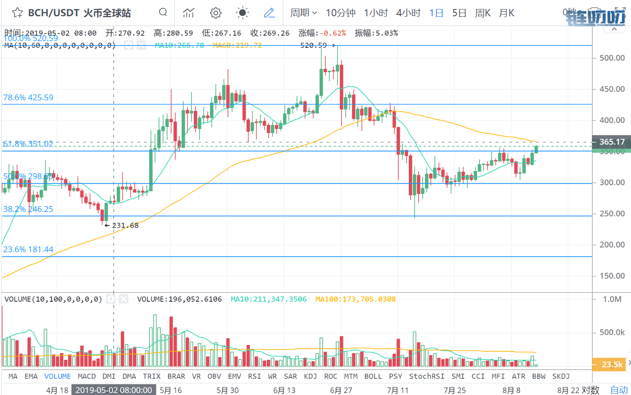
Task: Select the 1日 daily timeframe
Action: click(436, 13)
